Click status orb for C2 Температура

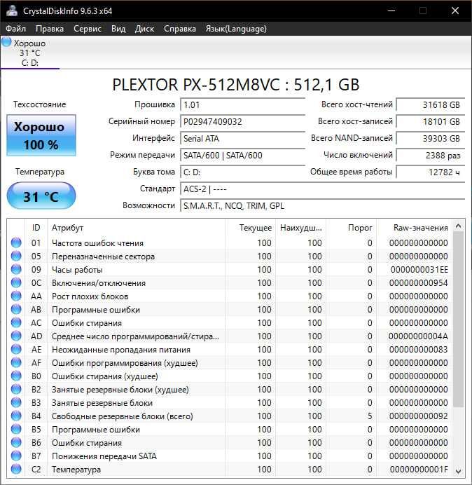(x=16, y=469)
